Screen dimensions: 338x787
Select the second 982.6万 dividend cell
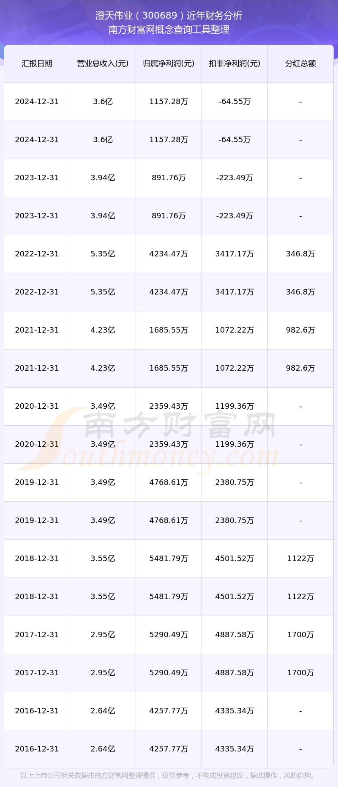click(x=300, y=368)
